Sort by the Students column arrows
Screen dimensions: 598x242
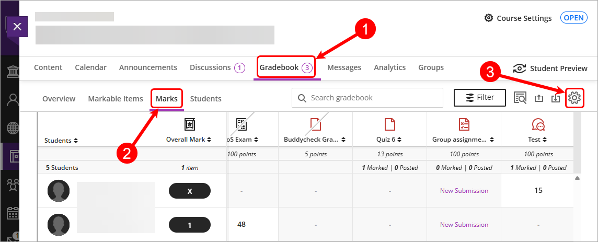[76, 141]
